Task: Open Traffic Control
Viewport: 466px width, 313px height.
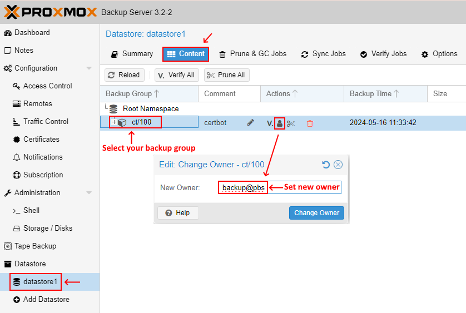Action: [41, 122]
